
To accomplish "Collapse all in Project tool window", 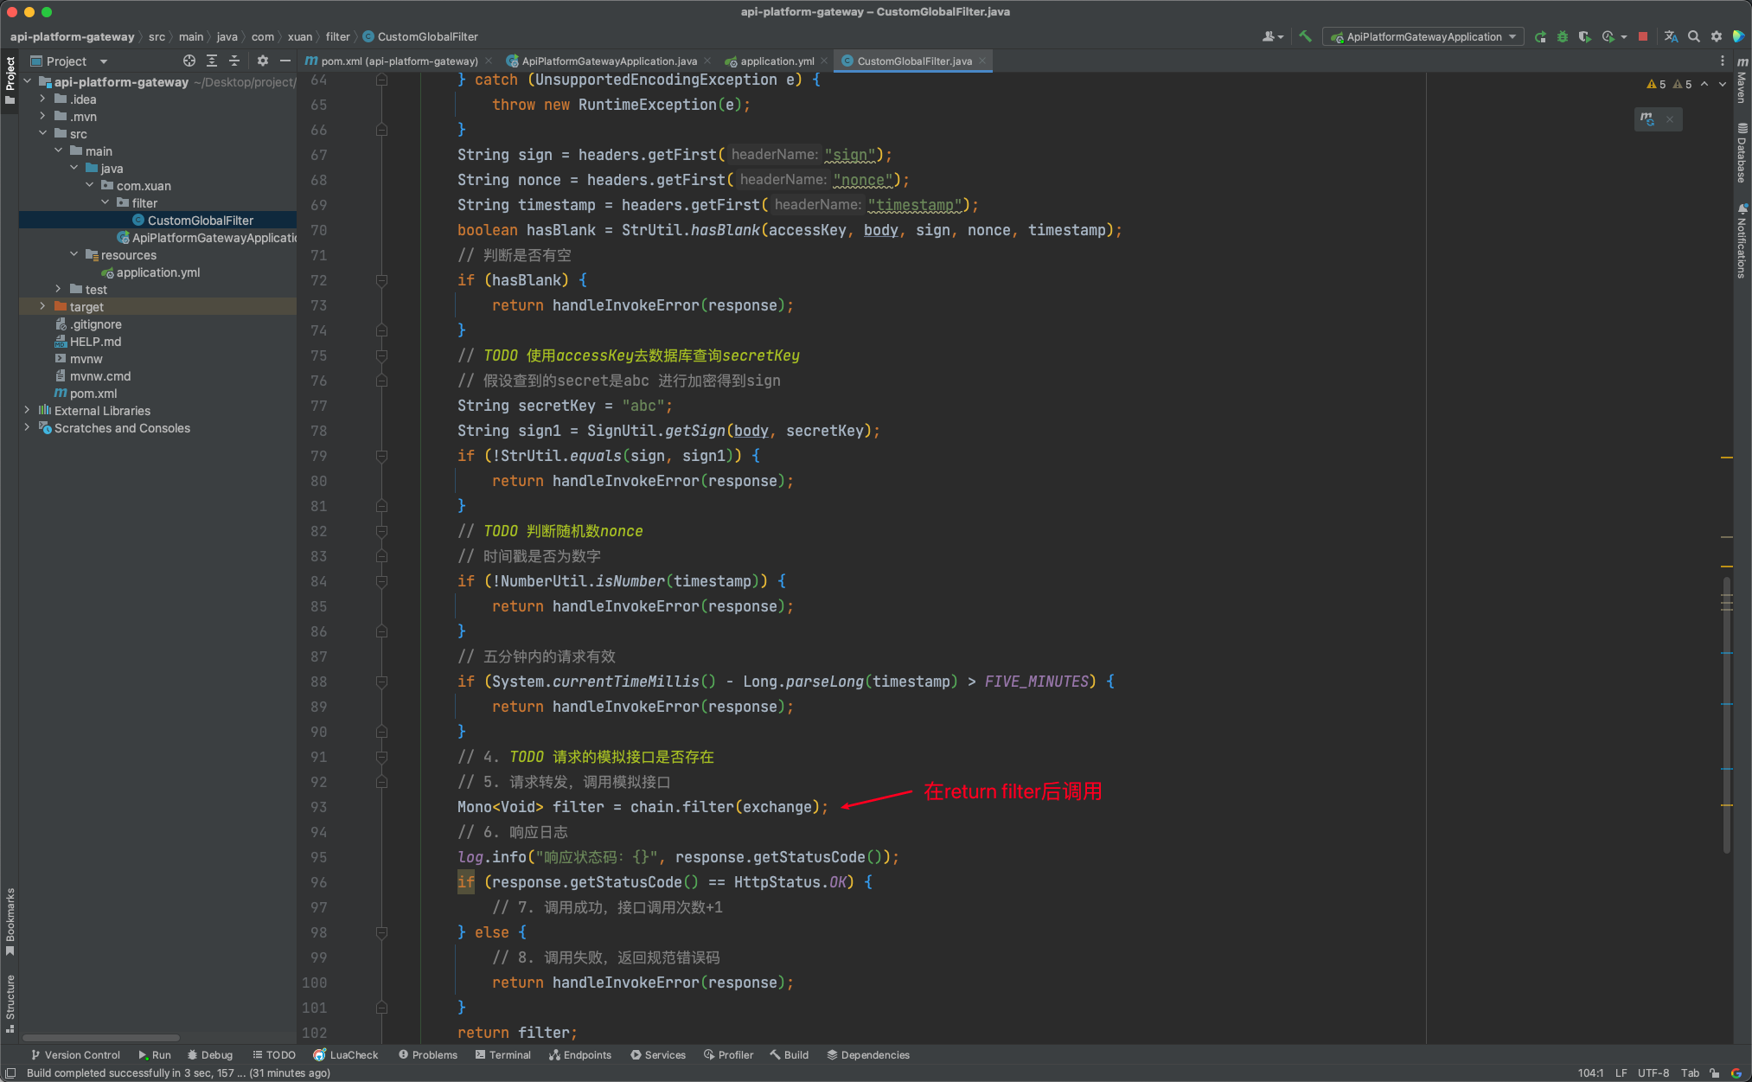I will [234, 61].
